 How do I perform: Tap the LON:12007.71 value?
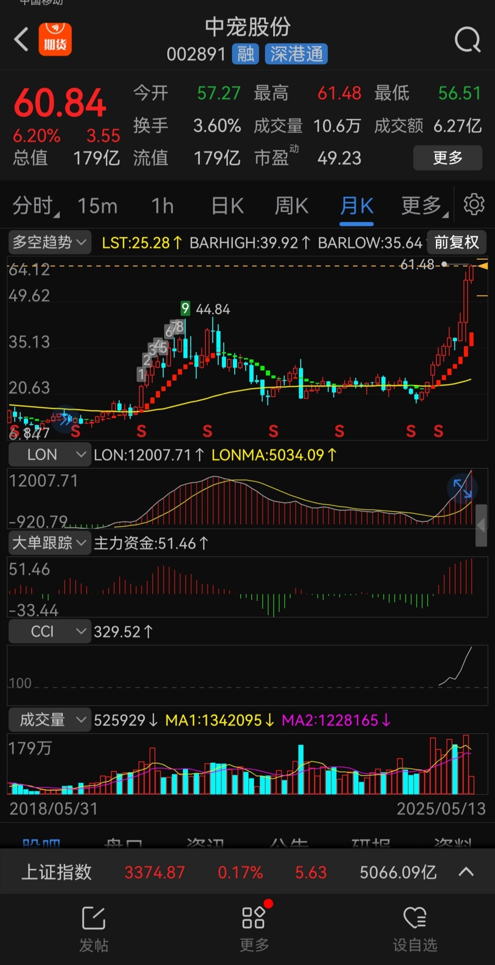tap(148, 455)
